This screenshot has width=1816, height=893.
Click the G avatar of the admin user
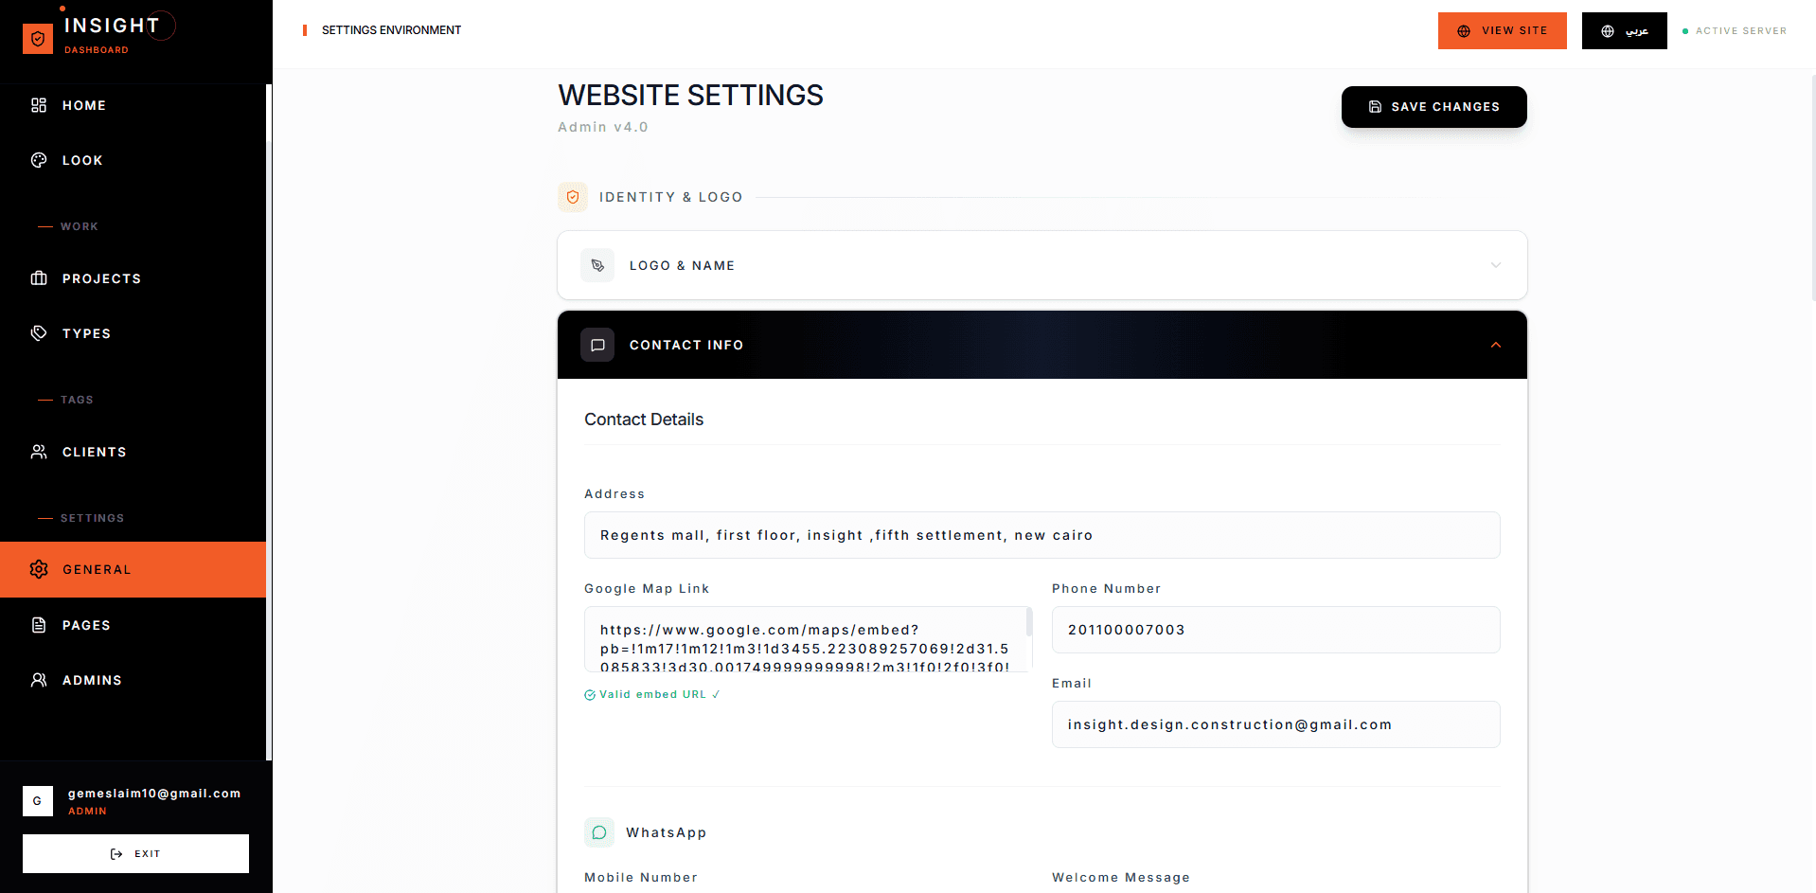pyautogui.click(x=38, y=801)
